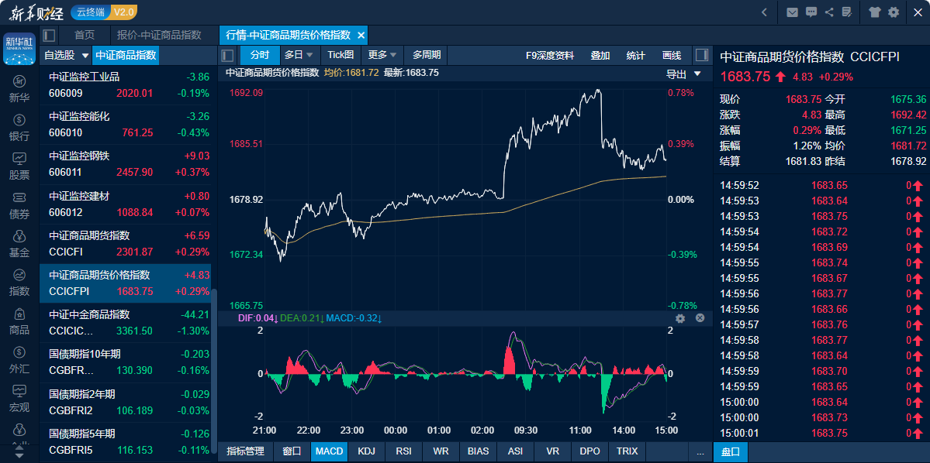Open the skin theme shirt icon

click(x=875, y=12)
